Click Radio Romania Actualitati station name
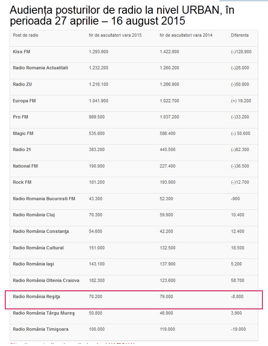The width and height of the screenshot is (268, 346). (x=40, y=68)
